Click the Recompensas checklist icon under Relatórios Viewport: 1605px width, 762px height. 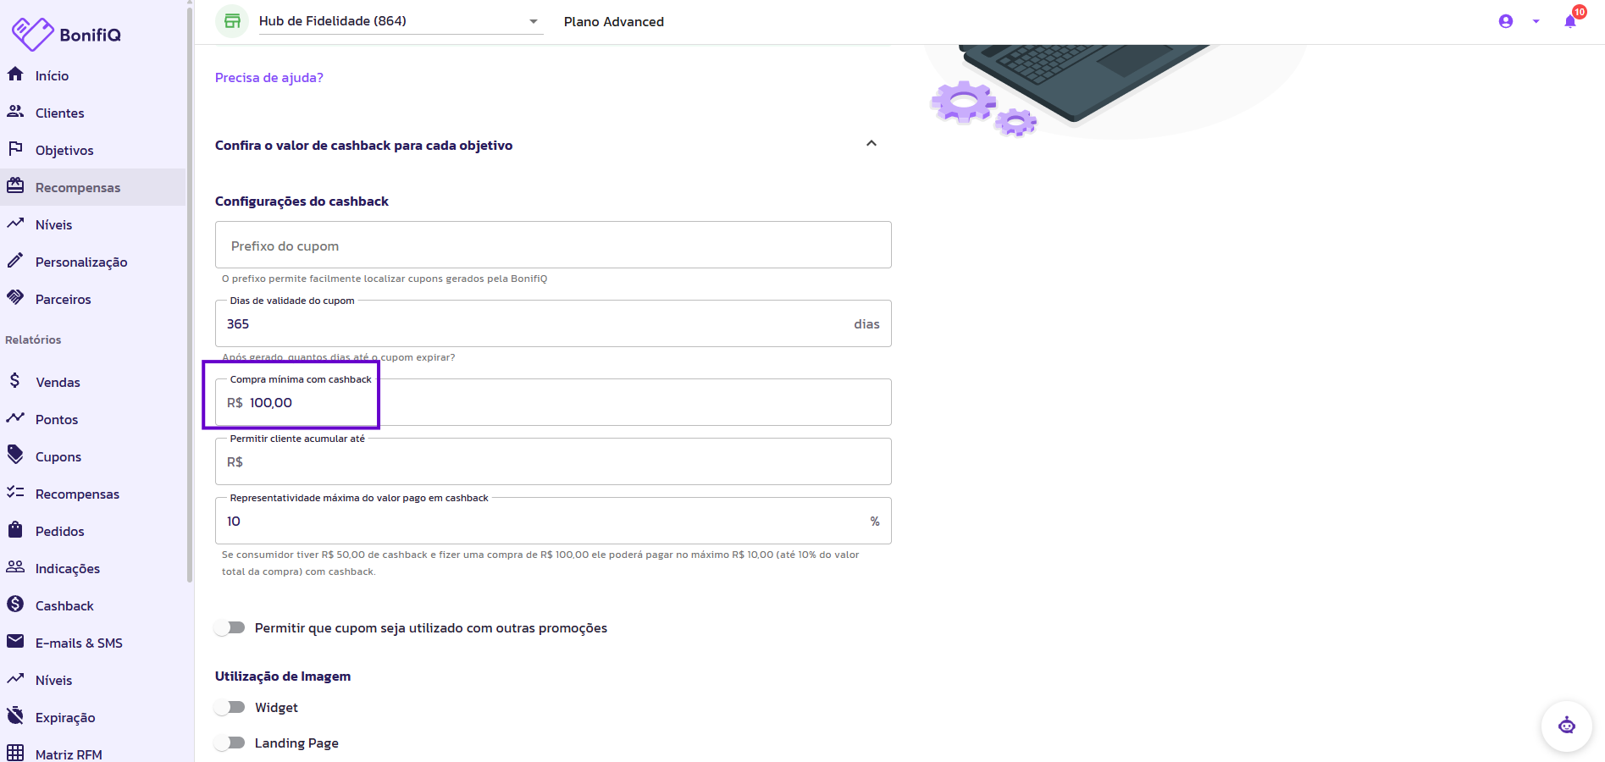(x=15, y=493)
